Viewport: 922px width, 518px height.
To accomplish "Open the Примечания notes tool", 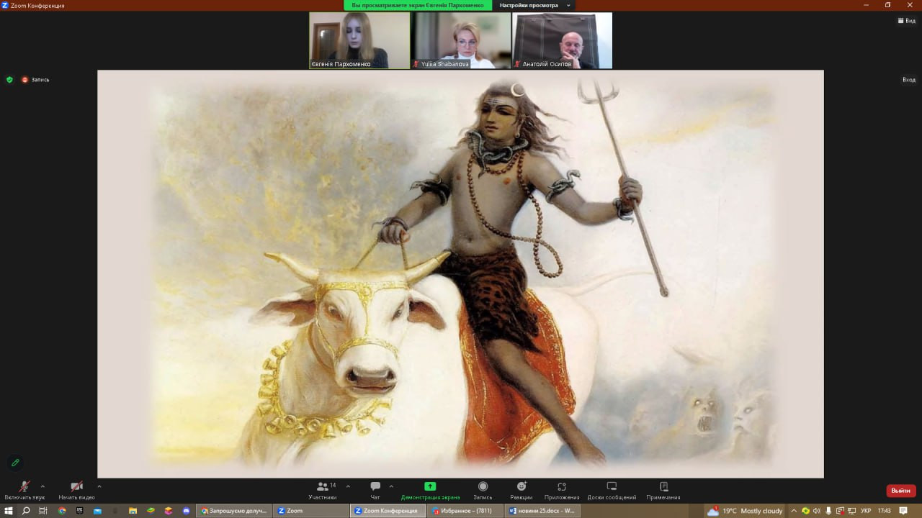I will pyautogui.click(x=663, y=487).
